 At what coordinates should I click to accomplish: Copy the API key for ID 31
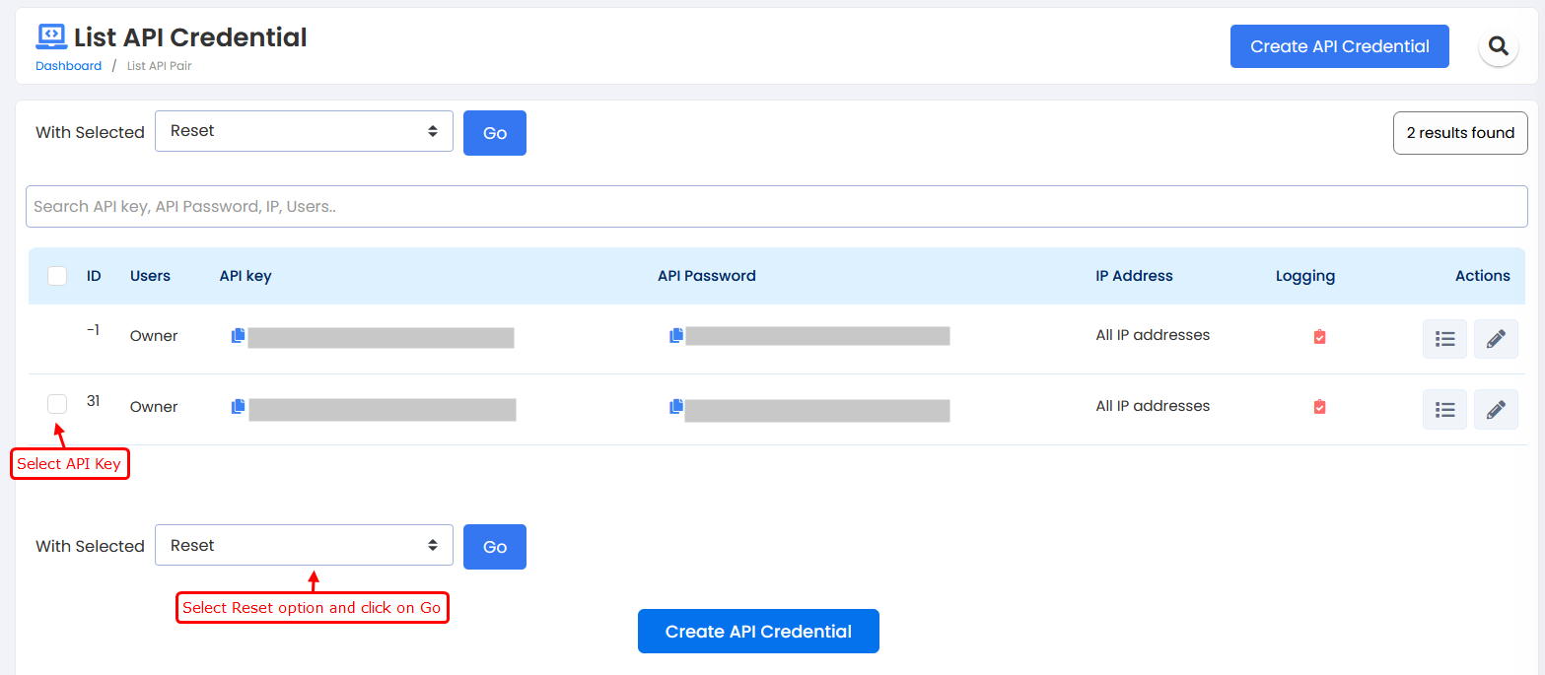238,407
